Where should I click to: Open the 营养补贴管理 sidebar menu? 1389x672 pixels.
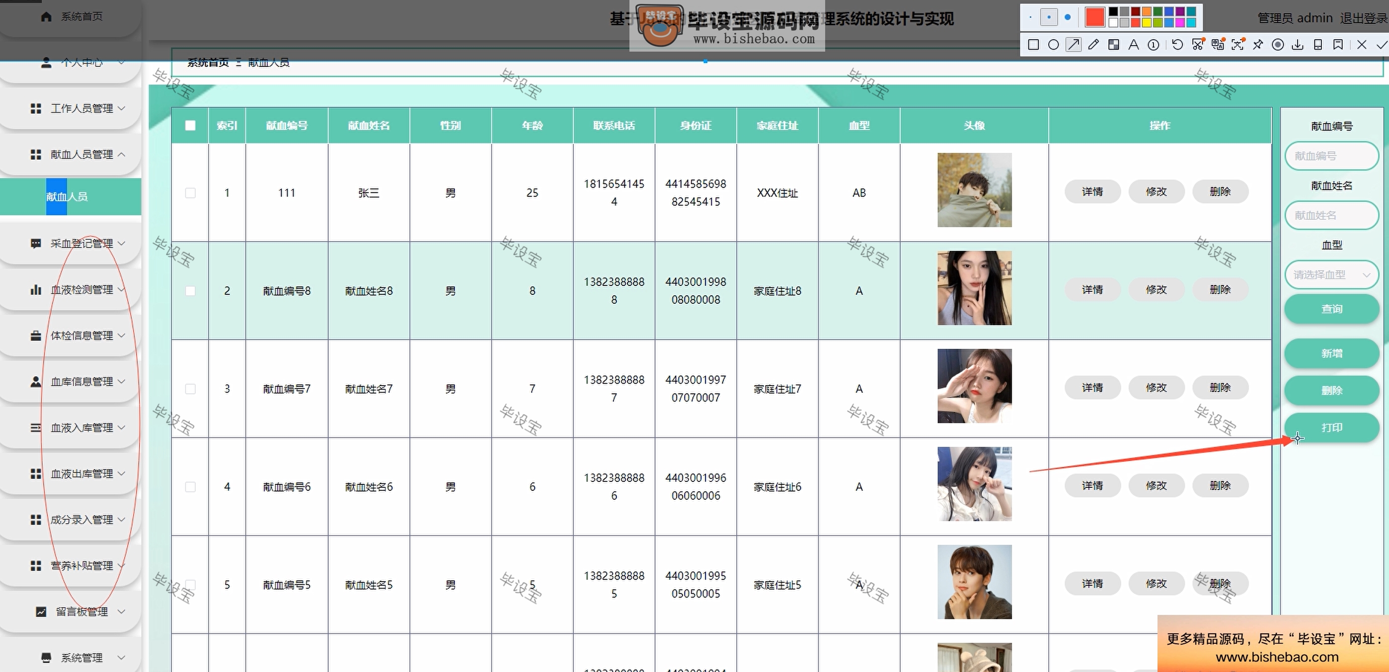click(71, 566)
